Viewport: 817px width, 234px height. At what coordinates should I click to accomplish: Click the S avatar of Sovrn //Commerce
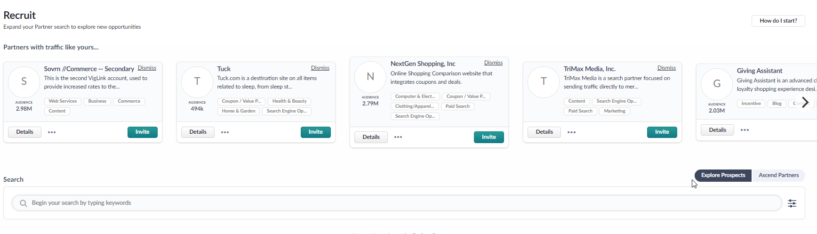24,81
